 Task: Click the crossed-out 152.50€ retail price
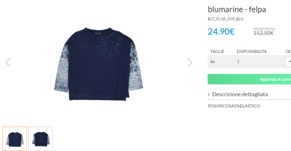263,33
